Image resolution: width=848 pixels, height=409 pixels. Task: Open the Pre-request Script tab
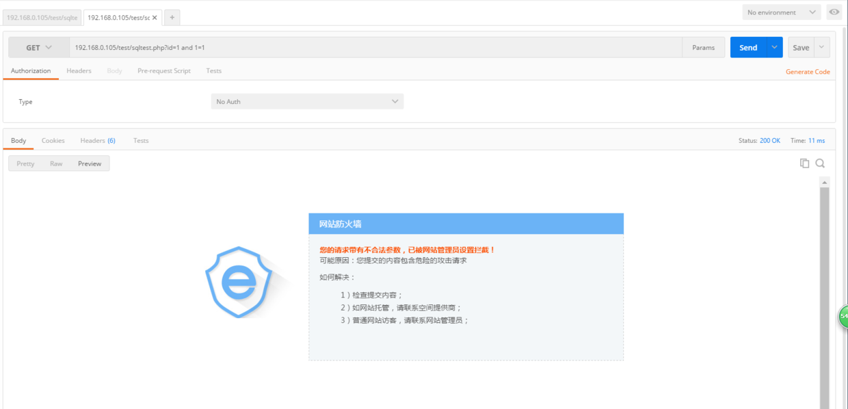pyautogui.click(x=164, y=71)
